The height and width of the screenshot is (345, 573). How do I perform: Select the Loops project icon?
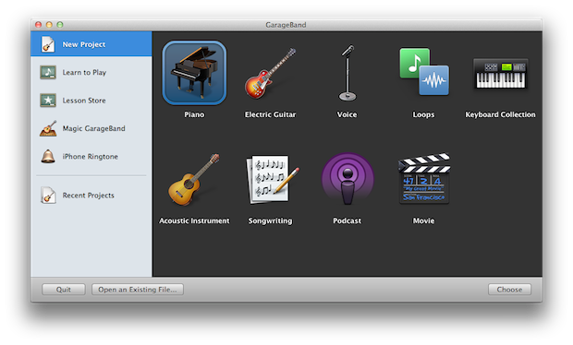[x=424, y=71]
